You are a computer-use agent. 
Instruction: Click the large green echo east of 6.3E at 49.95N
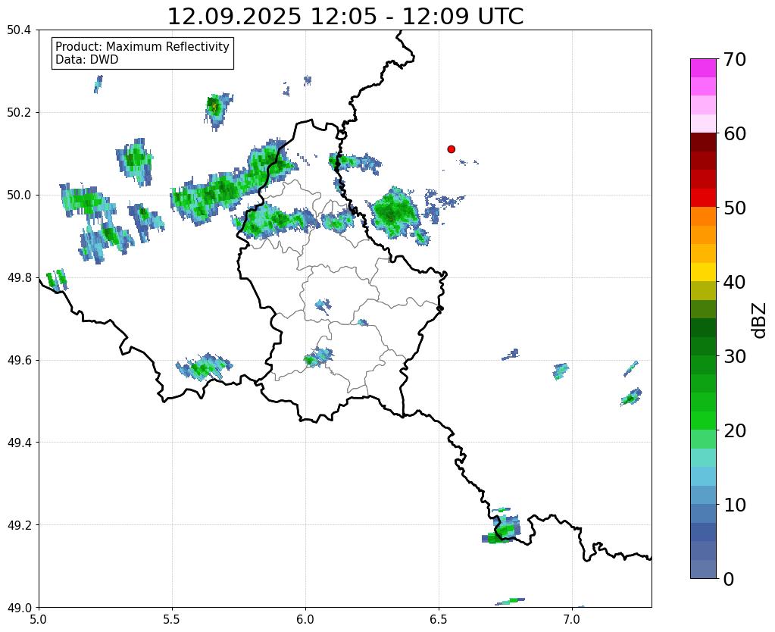(x=395, y=213)
